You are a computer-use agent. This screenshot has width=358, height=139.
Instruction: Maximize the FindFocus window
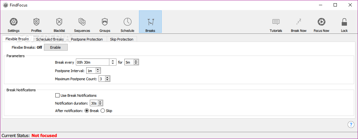[x=335, y=5]
